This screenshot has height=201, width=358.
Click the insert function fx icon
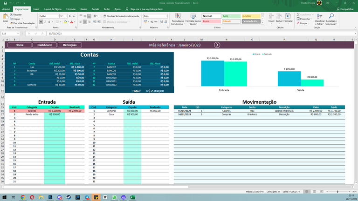[x=42, y=33]
